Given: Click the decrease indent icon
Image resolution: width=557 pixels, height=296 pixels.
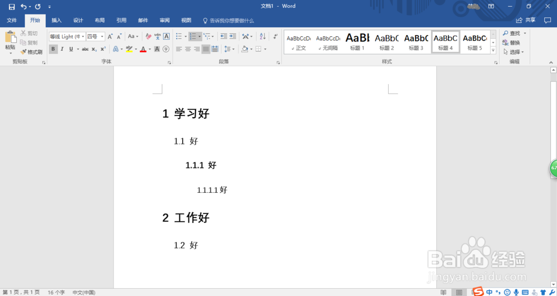Looking at the screenshot, I should (223, 36).
